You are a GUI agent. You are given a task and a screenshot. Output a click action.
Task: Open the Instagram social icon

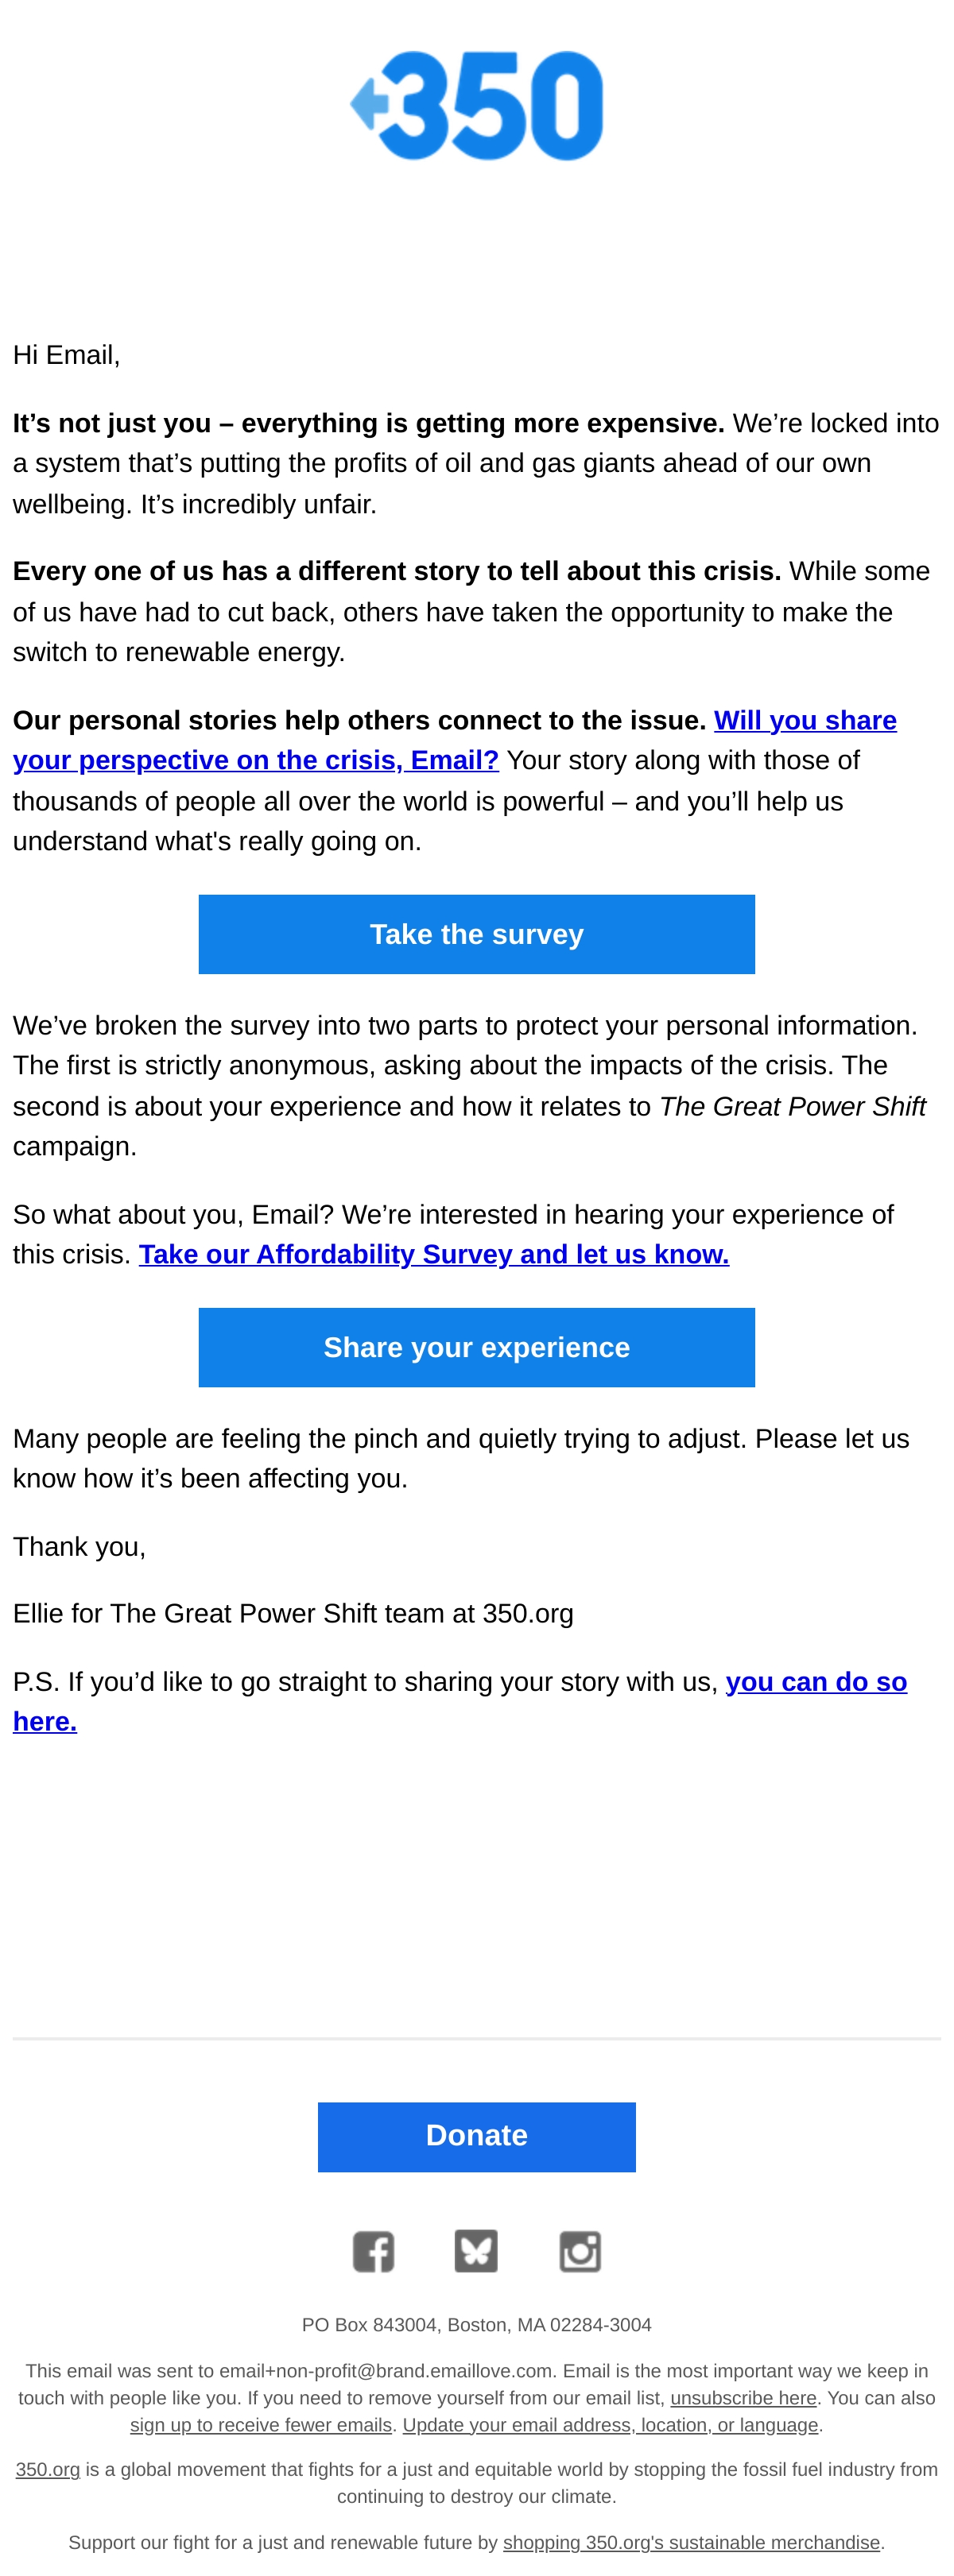coord(580,2252)
